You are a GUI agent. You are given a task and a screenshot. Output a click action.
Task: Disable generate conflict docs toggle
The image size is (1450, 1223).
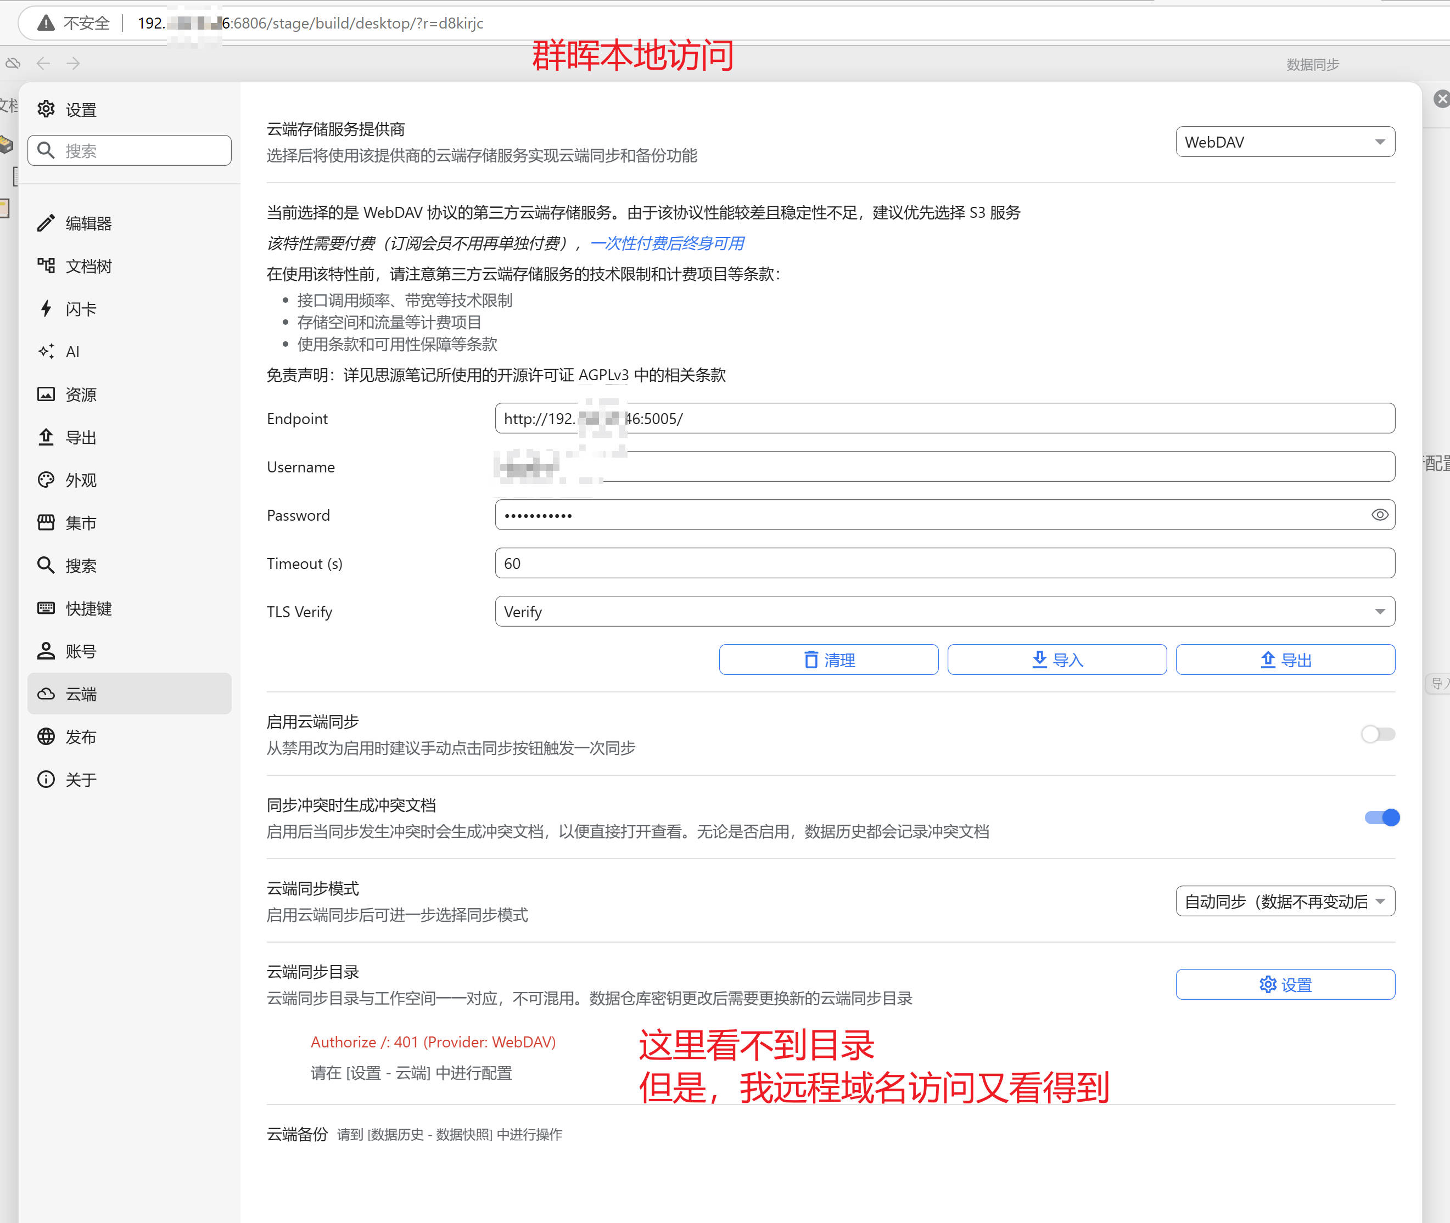click(x=1381, y=818)
